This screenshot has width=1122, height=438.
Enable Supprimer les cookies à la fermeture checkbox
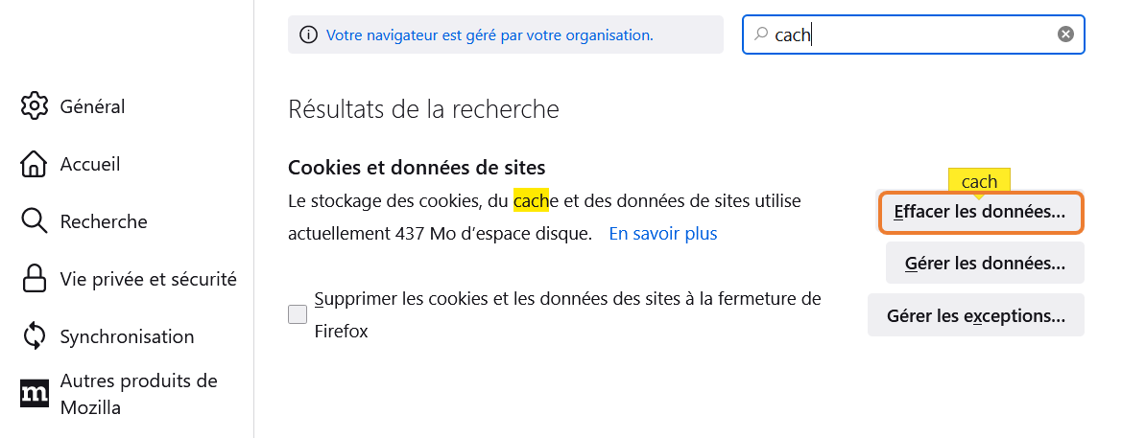click(298, 314)
